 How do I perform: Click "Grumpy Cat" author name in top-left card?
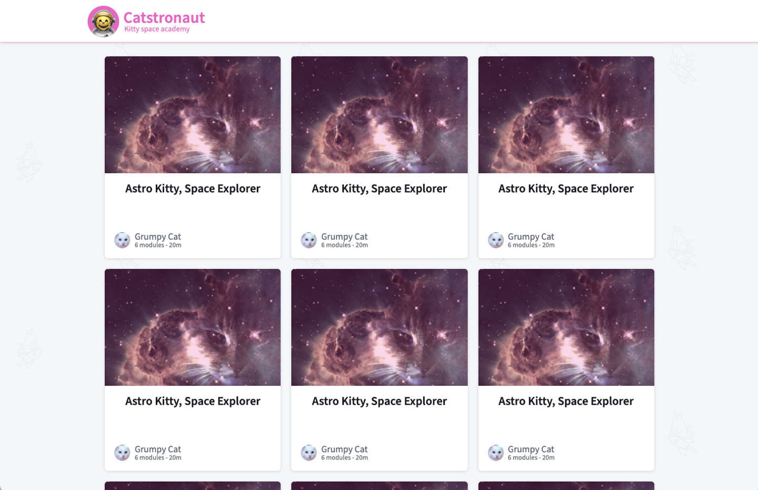click(x=158, y=237)
